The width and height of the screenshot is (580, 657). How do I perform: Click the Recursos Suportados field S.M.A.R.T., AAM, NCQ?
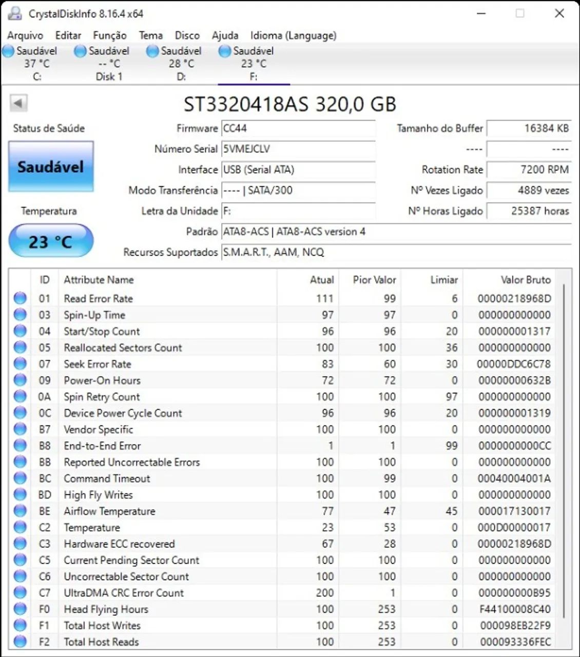[x=396, y=252]
